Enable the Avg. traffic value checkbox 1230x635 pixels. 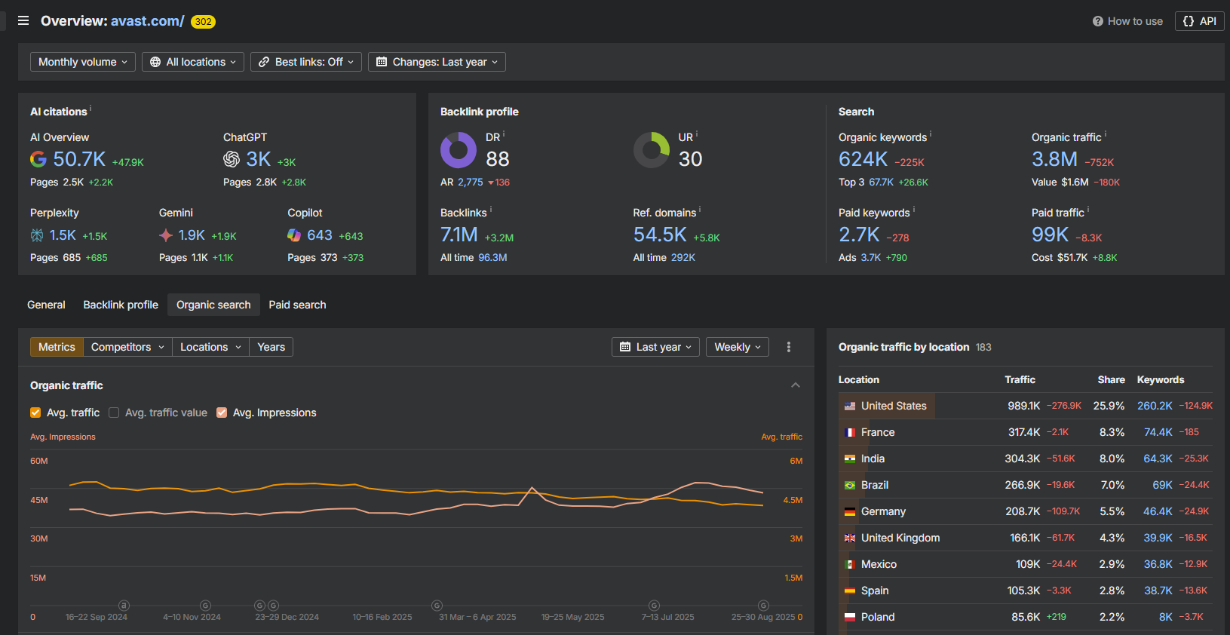pos(114,413)
